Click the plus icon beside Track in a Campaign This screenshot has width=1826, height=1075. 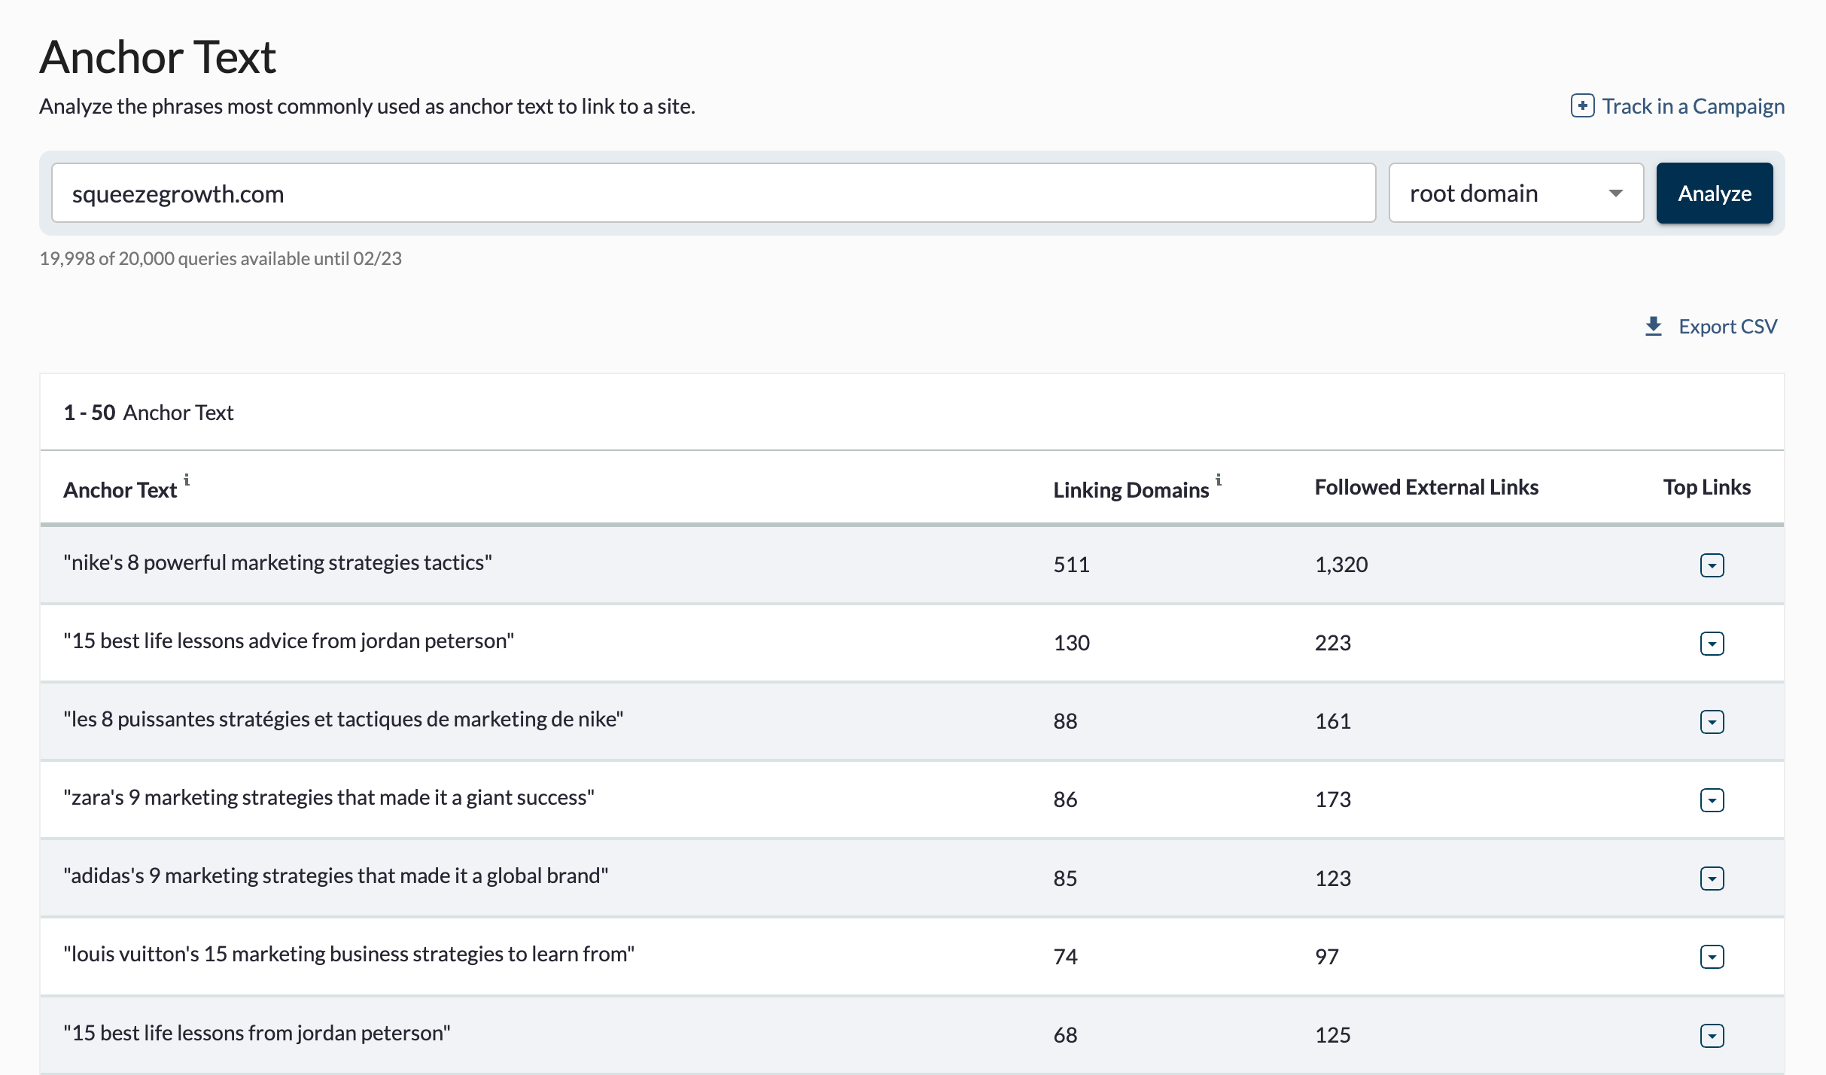(1582, 106)
